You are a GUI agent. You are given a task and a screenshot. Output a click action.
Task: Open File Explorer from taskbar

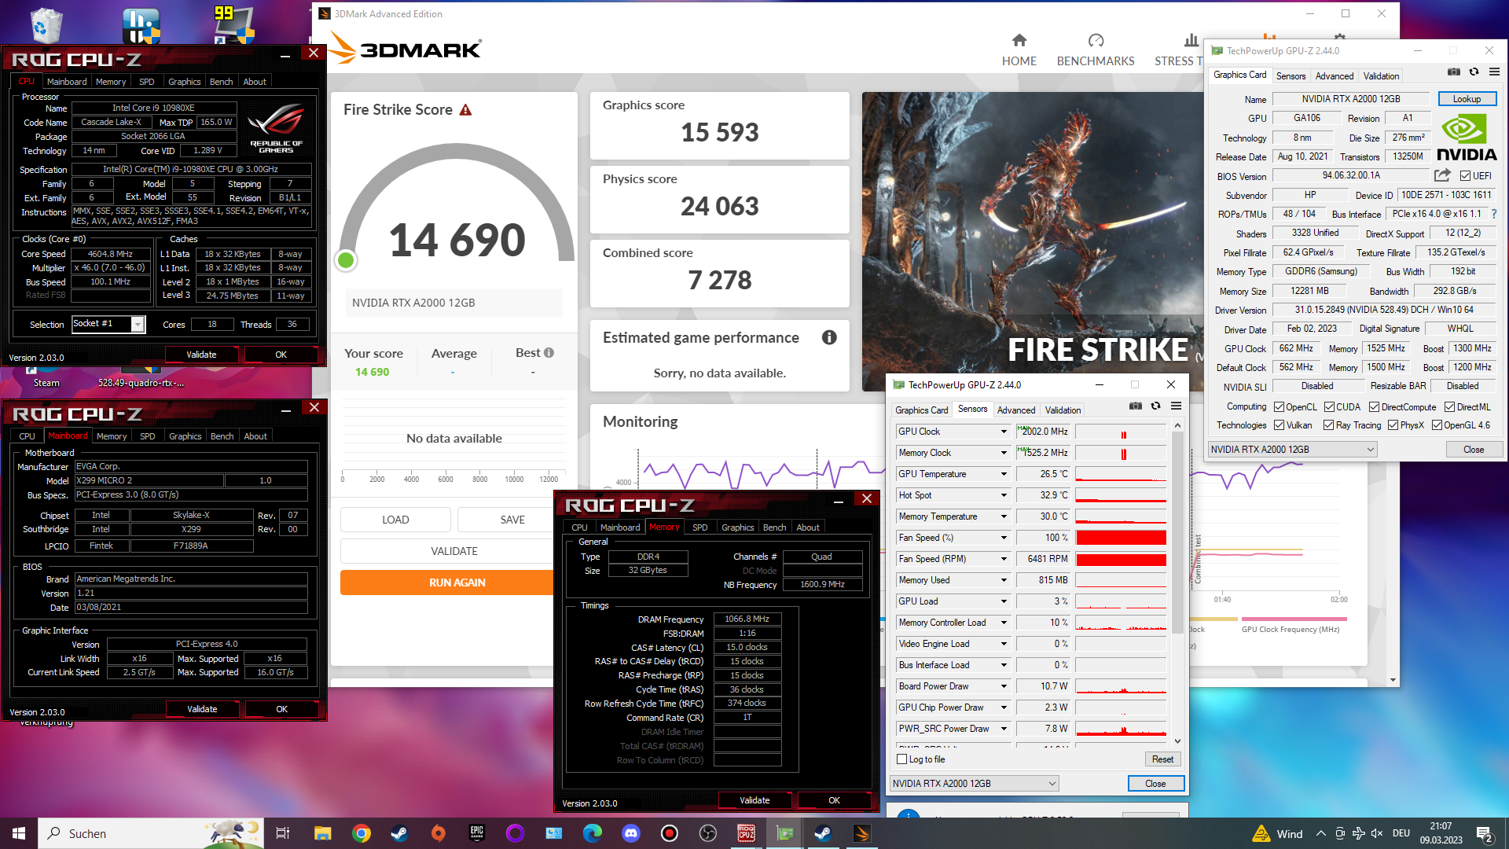[x=322, y=833]
